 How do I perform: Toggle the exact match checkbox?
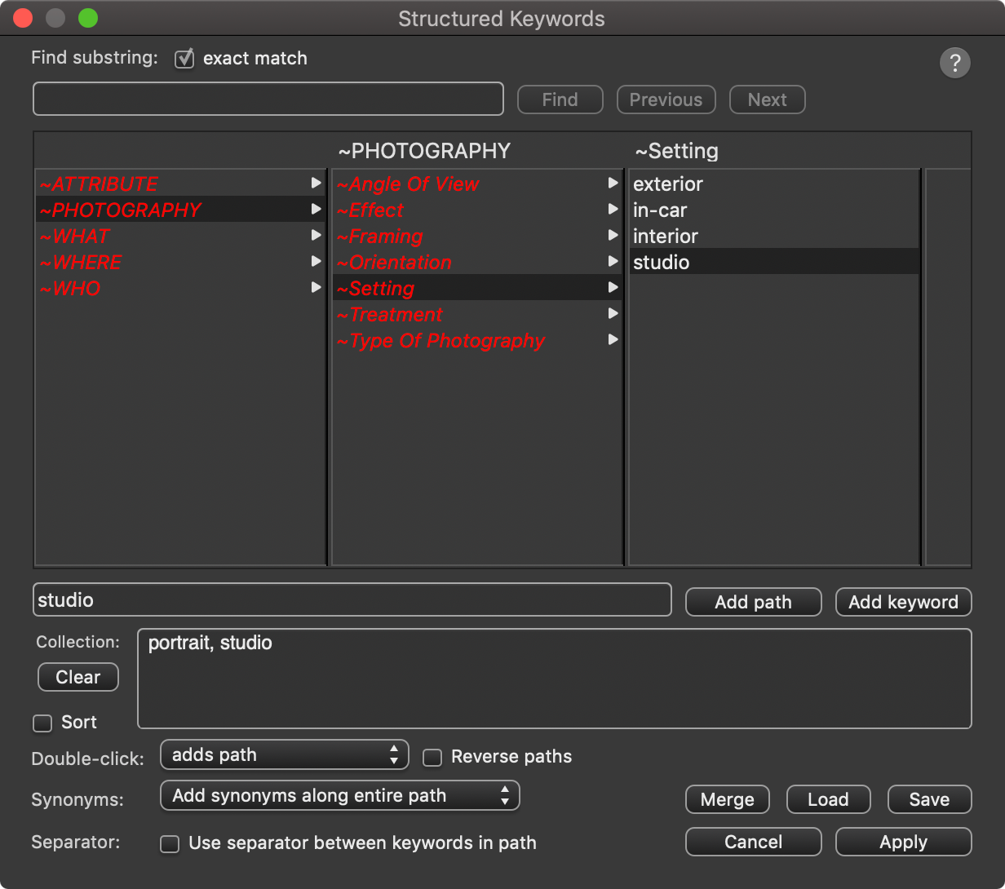[x=185, y=59]
